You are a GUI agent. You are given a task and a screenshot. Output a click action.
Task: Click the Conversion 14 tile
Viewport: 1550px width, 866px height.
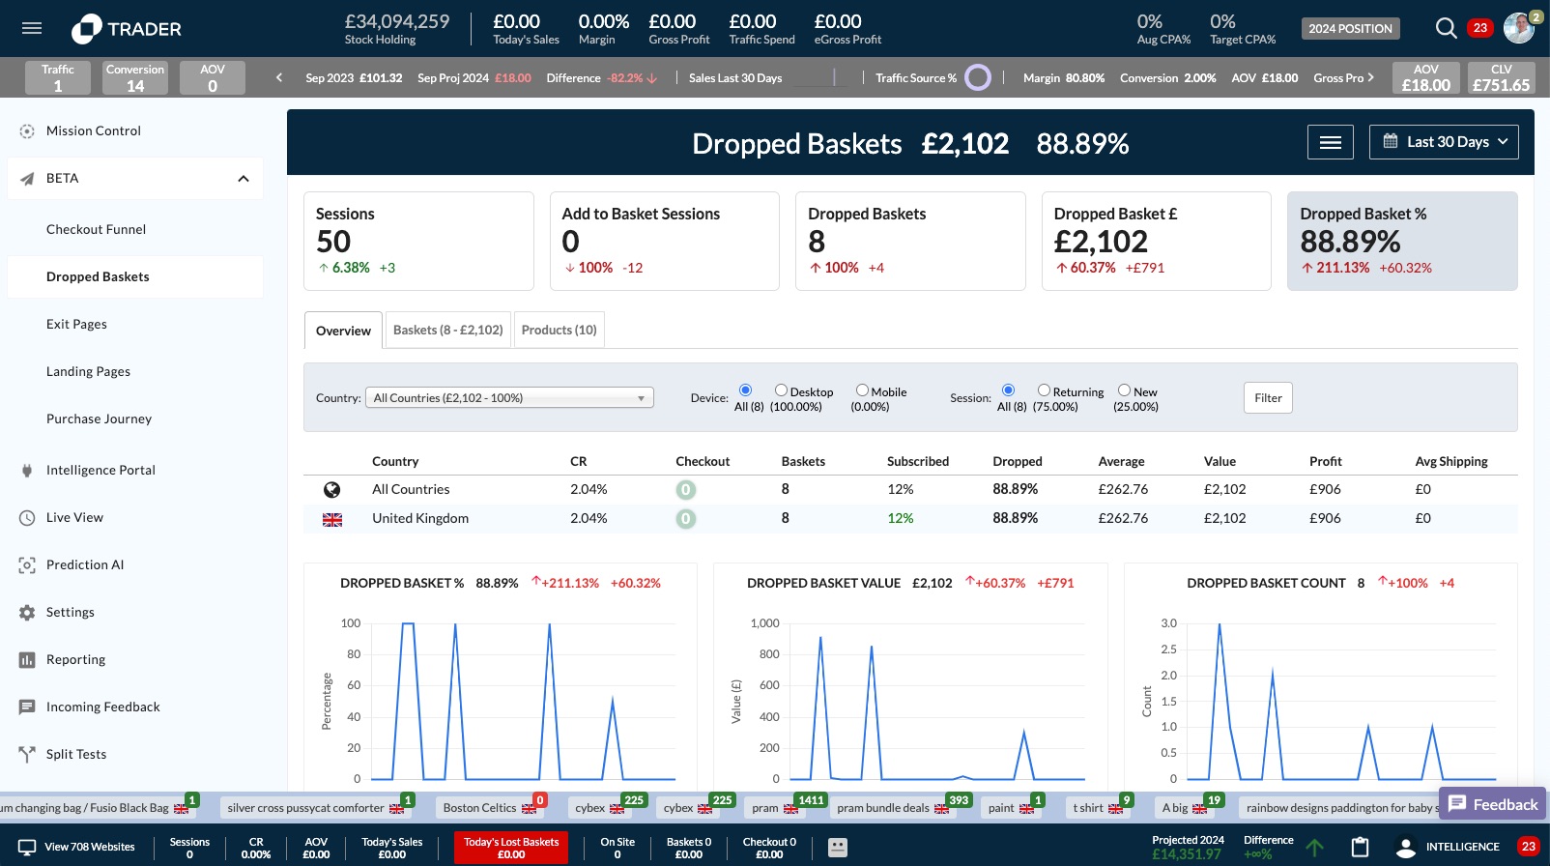pyautogui.click(x=135, y=77)
